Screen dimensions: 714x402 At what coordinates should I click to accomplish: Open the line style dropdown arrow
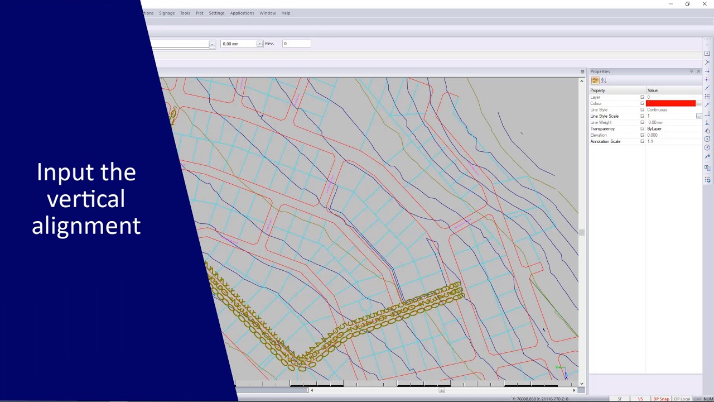click(212, 44)
